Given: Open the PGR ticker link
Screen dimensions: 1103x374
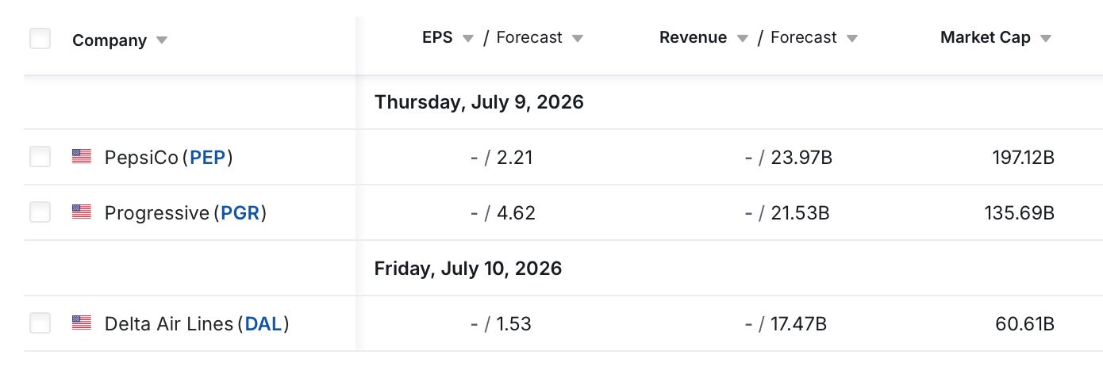Looking at the screenshot, I should click(240, 213).
